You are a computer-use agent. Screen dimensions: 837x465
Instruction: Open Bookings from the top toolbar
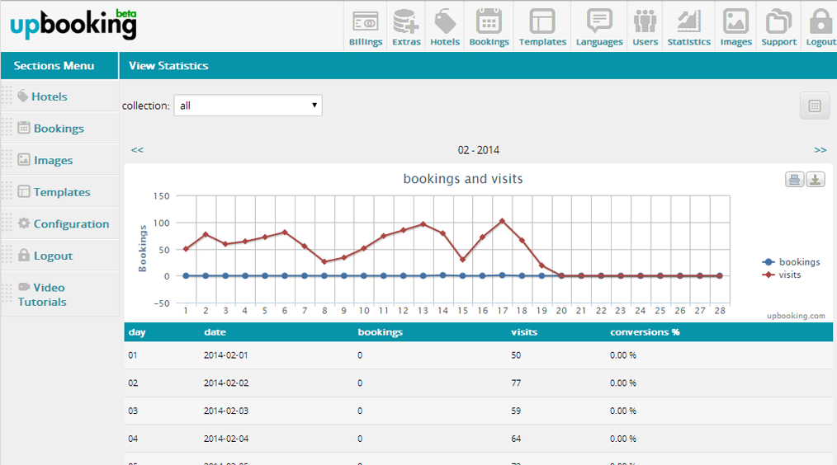[489, 26]
